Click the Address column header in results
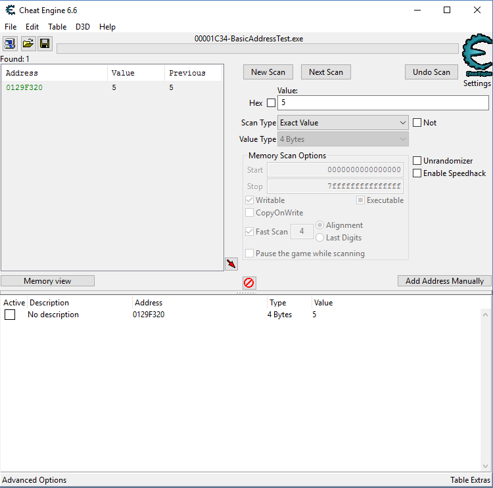493x488 pixels. coord(55,73)
